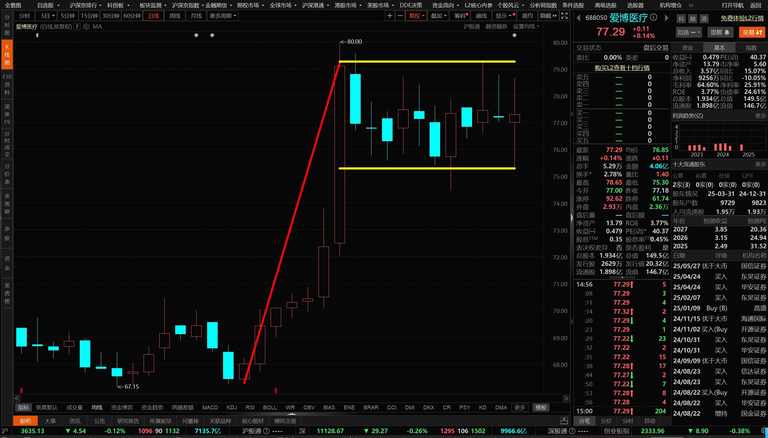Screen dimensions: 768x438
Task: Open 更多 next to 十大流通股东
Action: point(760,164)
